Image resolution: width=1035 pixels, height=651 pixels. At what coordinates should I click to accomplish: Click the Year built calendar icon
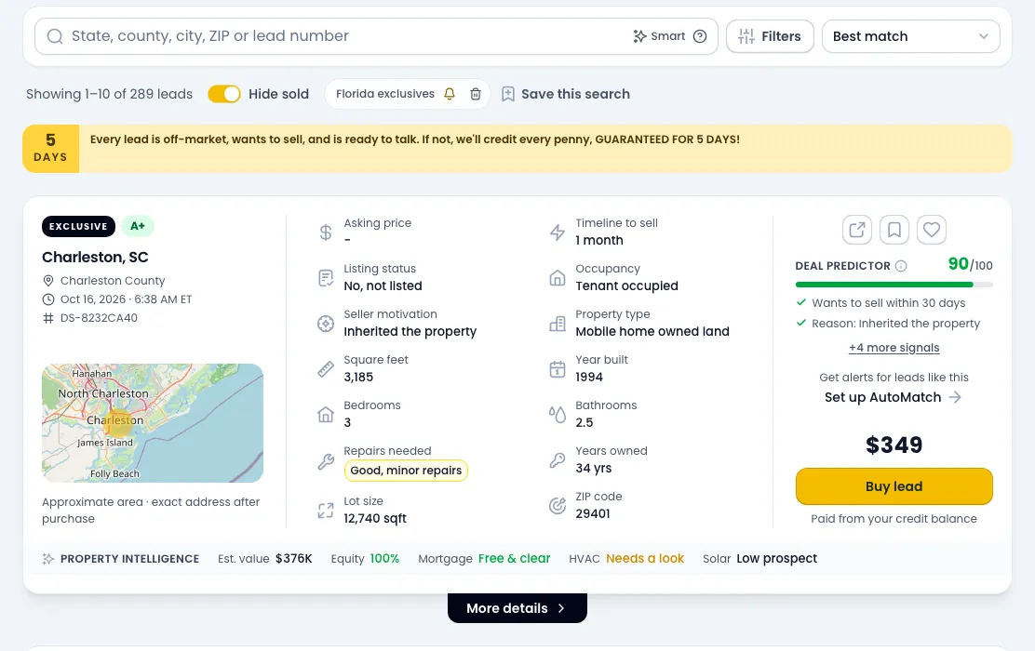(558, 368)
